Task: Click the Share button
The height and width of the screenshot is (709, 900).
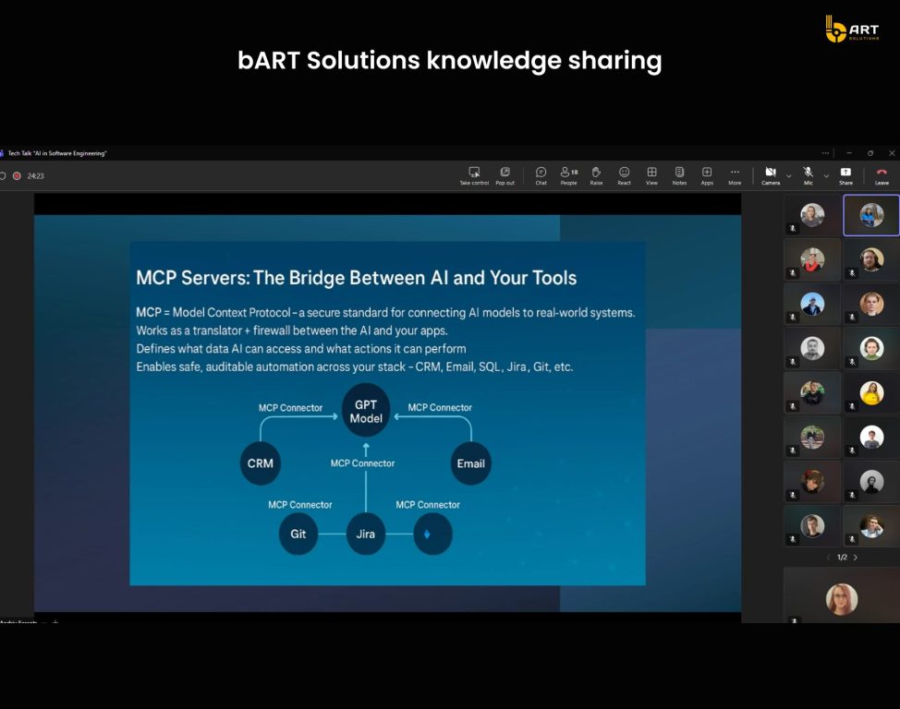Action: pos(845,175)
